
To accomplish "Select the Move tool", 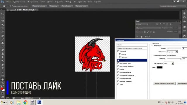I will [3, 14].
